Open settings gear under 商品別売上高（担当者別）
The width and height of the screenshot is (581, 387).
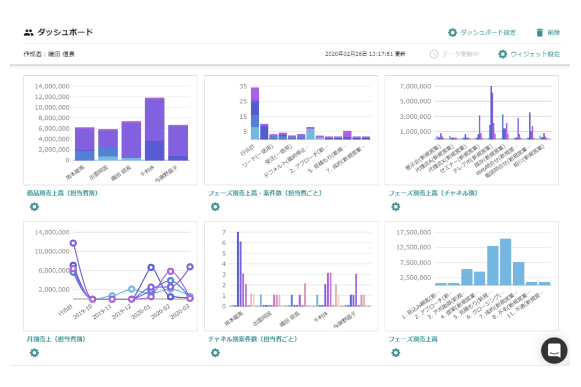[34, 206]
